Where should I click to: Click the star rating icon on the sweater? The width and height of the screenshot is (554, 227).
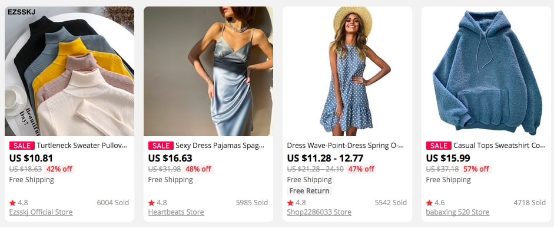point(13,203)
